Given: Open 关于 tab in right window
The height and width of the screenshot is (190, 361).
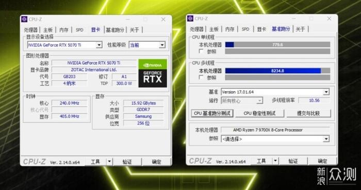Looking at the screenshot, I should tap(300, 29).
